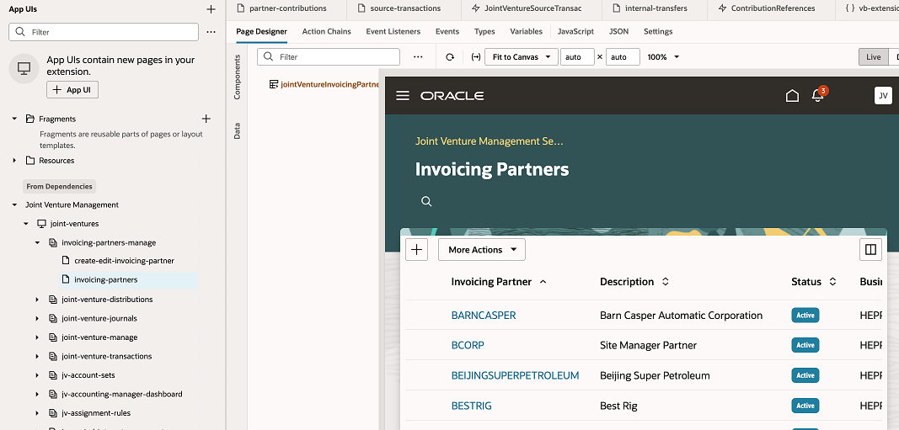The width and height of the screenshot is (899, 430).
Task: Click the canvas height auto field
Action: 623,56
